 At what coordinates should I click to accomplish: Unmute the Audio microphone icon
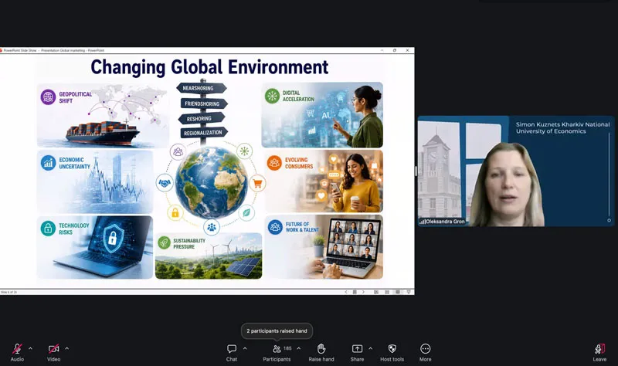coord(17,349)
